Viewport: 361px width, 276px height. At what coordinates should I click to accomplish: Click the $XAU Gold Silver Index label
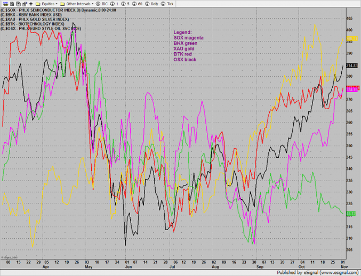(35, 19)
